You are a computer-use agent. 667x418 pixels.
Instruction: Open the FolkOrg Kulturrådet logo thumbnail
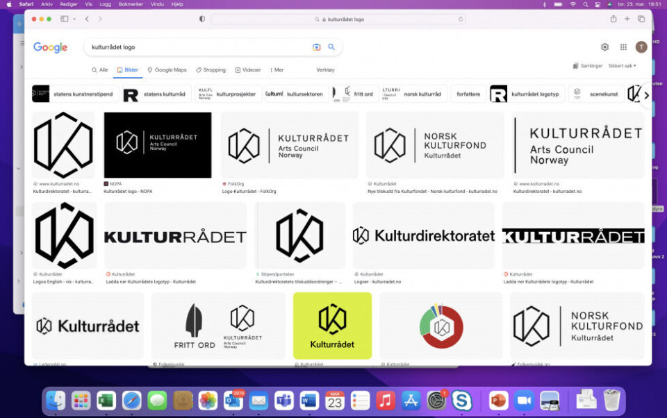click(x=289, y=145)
